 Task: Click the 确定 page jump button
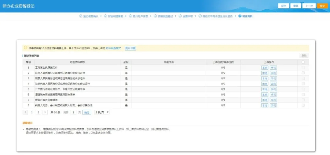coord(87,112)
